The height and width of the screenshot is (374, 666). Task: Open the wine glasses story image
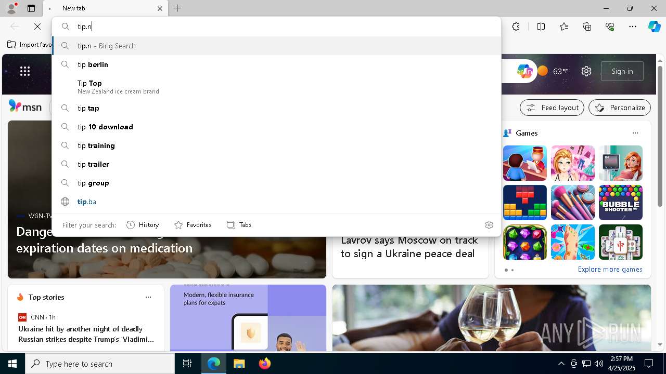coord(492,318)
